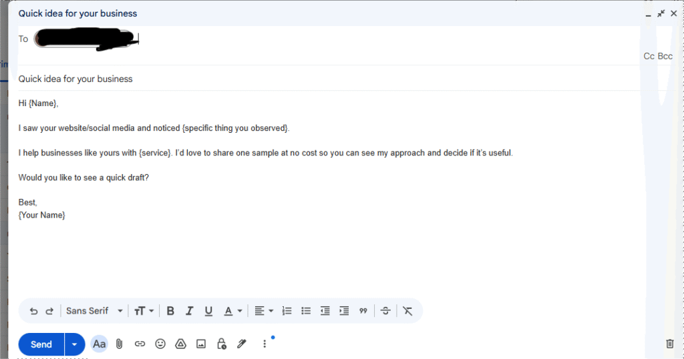Viewport: 684px width, 359px height.
Task: Open the text color picker
Action: [232, 311]
